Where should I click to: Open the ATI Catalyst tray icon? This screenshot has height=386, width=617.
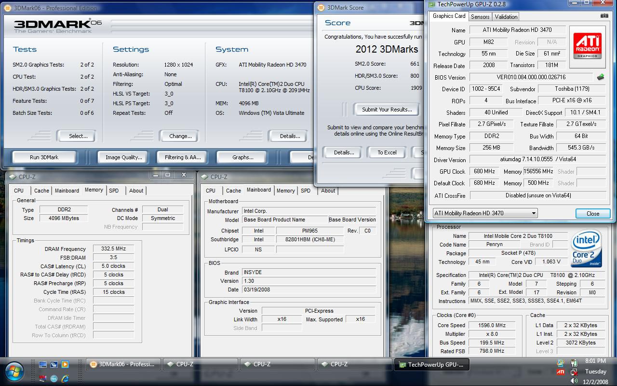(561, 372)
